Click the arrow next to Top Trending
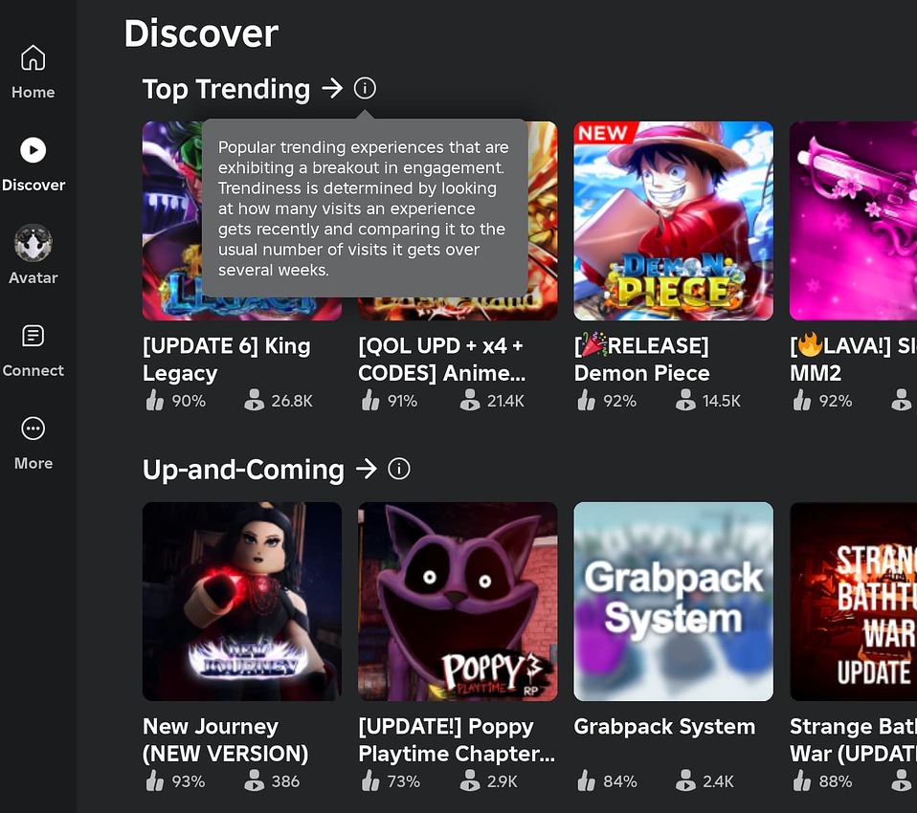This screenshot has height=813, width=917. [x=331, y=88]
